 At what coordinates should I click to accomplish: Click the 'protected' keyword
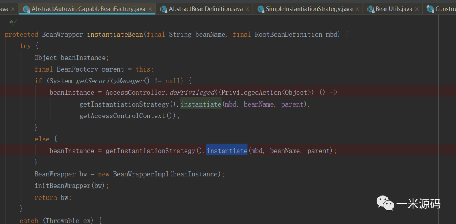pos(22,35)
